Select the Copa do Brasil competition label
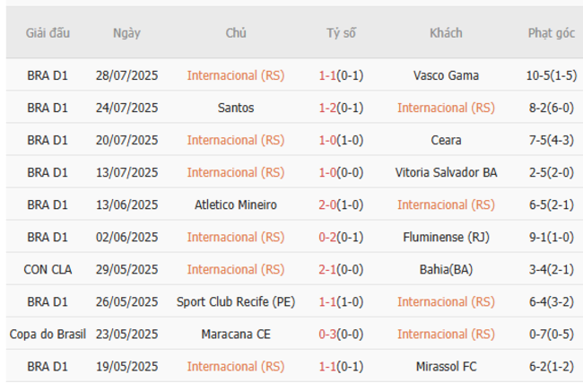Screen dimensions: 583x383 pos(48,334)
